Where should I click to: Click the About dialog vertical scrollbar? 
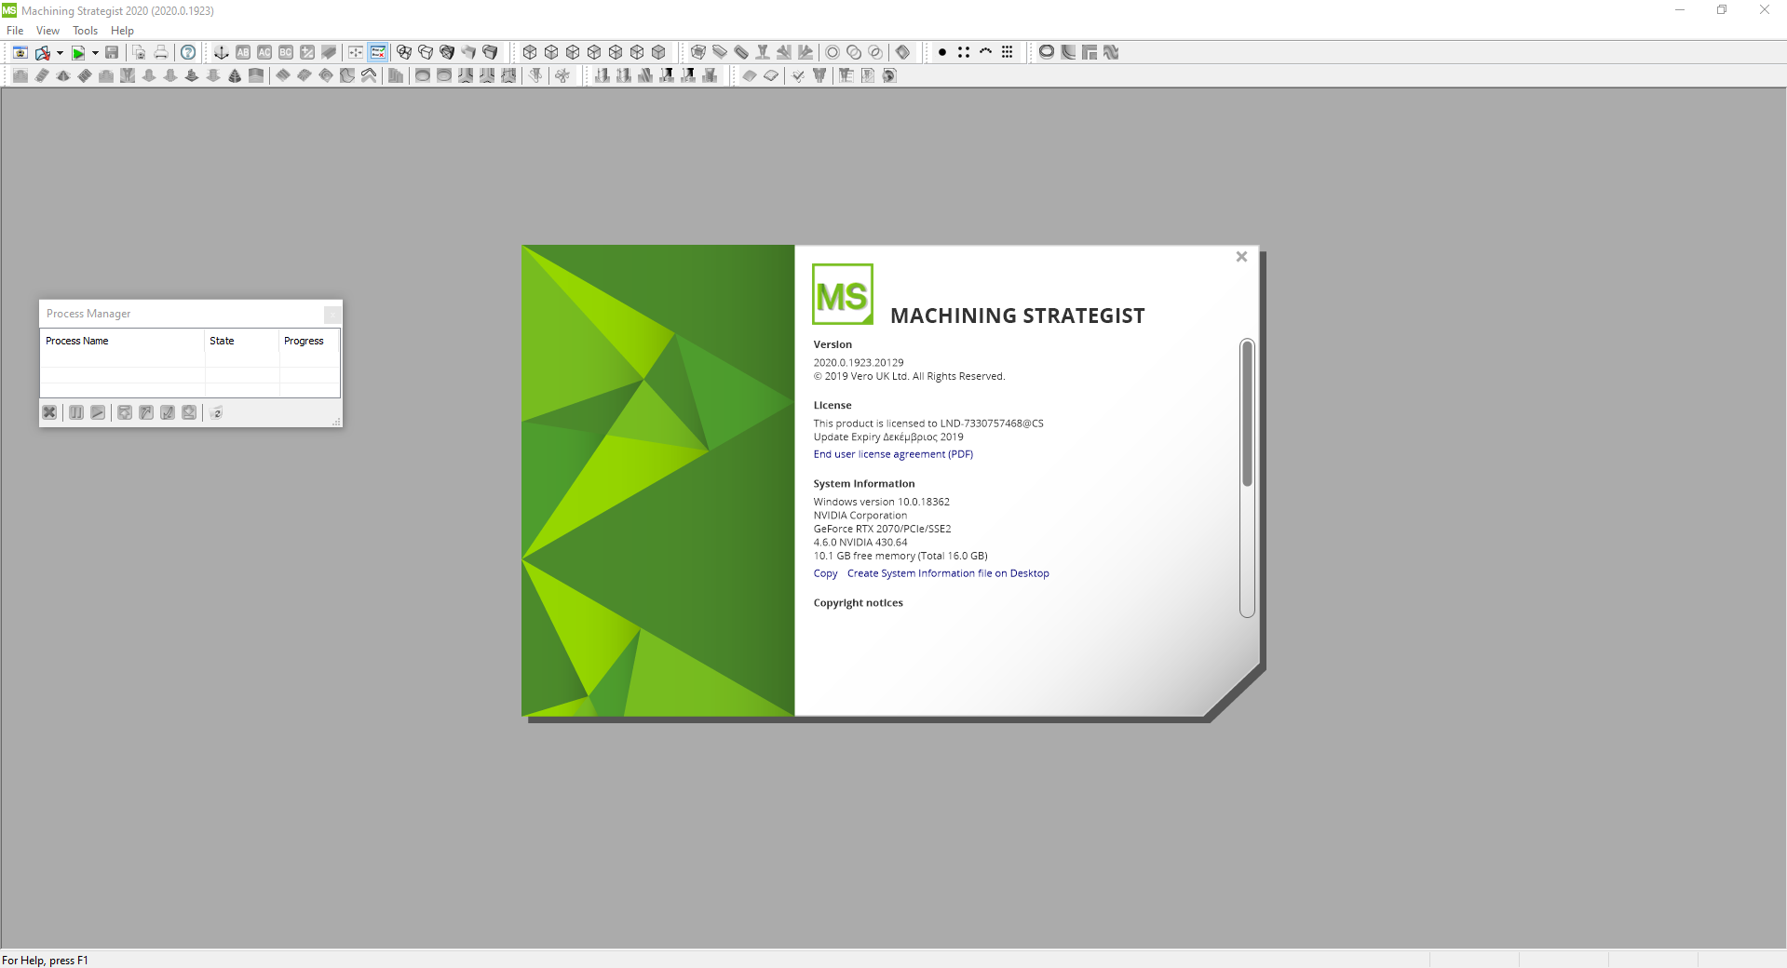click(1247, 477)
